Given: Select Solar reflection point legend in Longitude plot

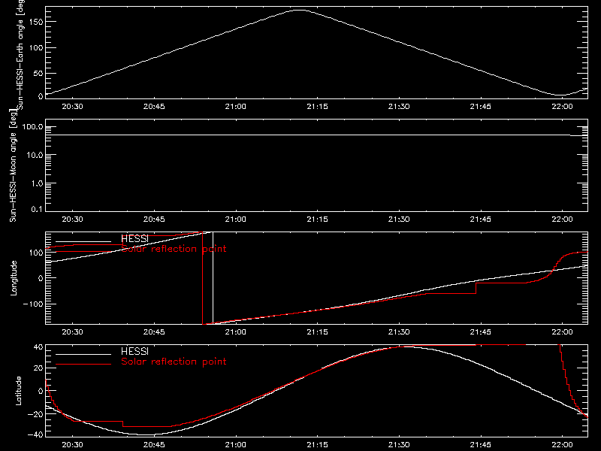Looking at the screenshot, I should pos(174,249).
